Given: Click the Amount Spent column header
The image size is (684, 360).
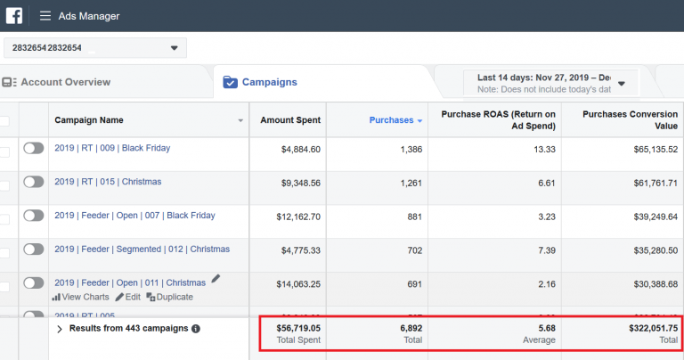Looking at the screenshot, I should 290,120.
